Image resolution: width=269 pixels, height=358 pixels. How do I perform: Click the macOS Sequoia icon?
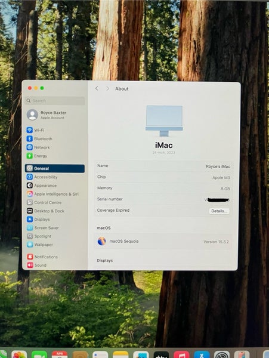(101, 241)
